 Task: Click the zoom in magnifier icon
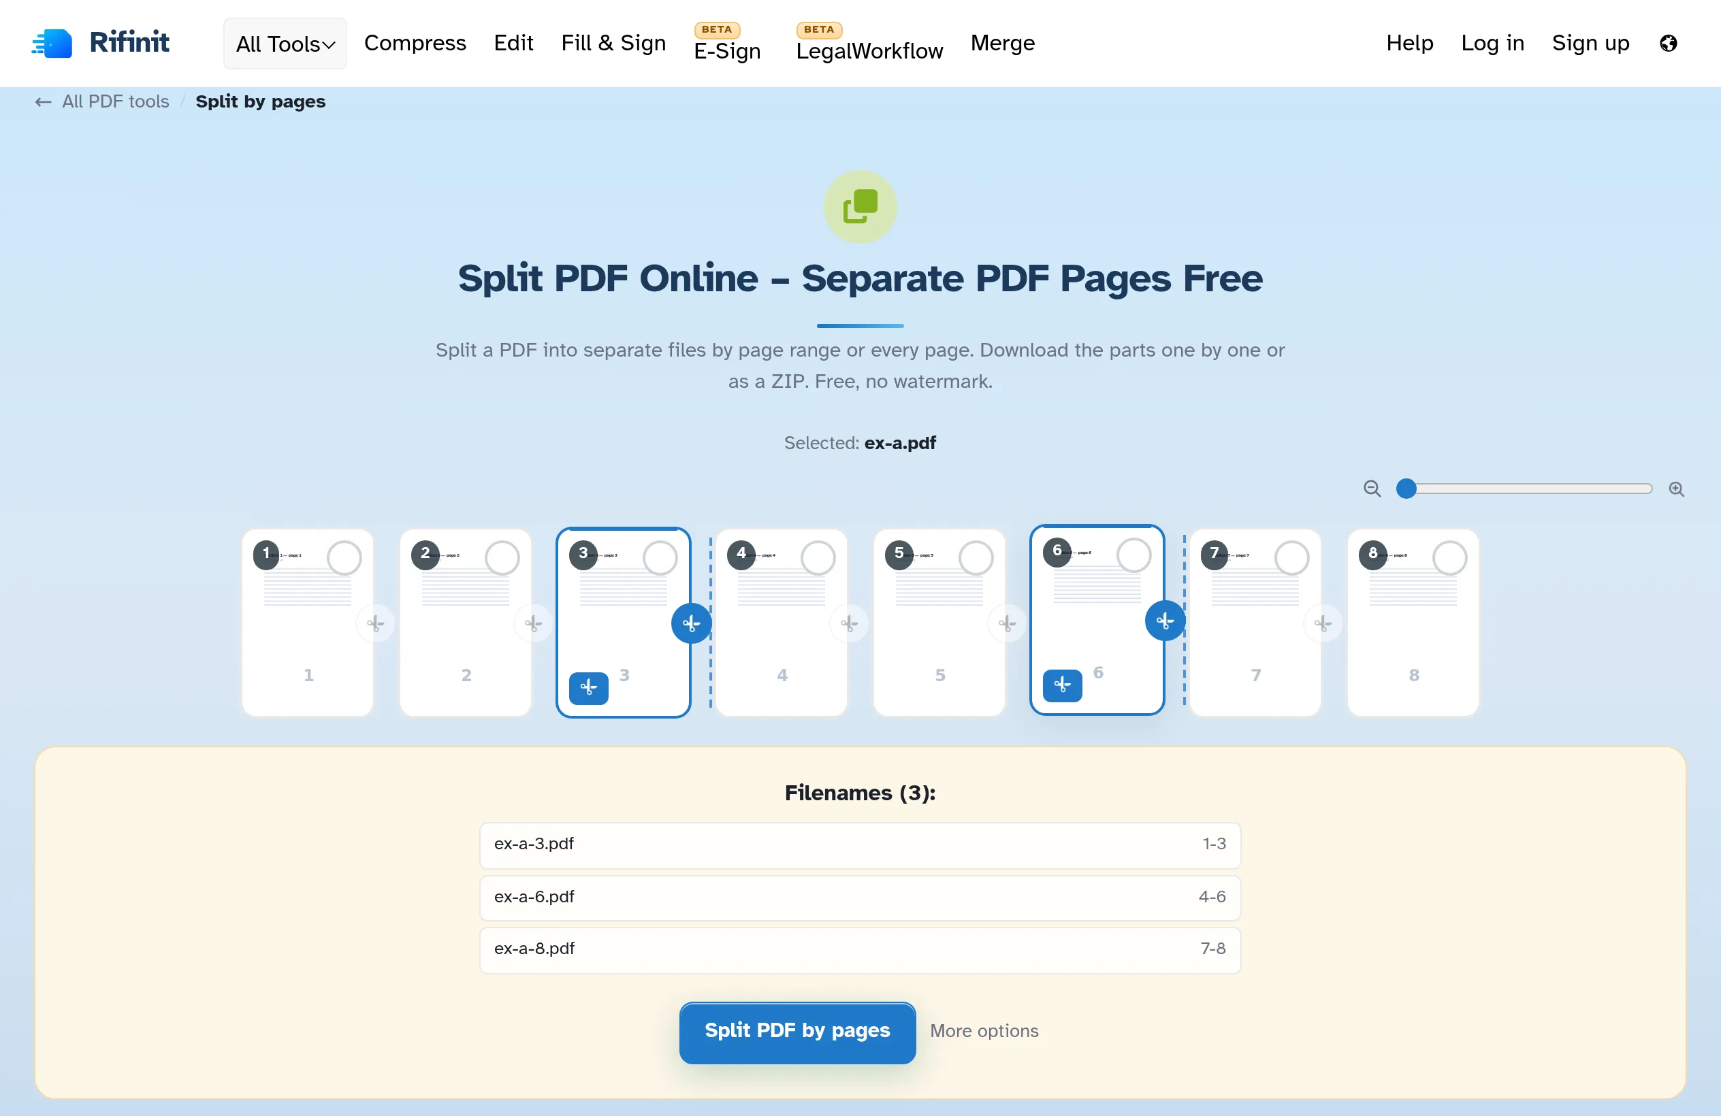click(1676, 489)
